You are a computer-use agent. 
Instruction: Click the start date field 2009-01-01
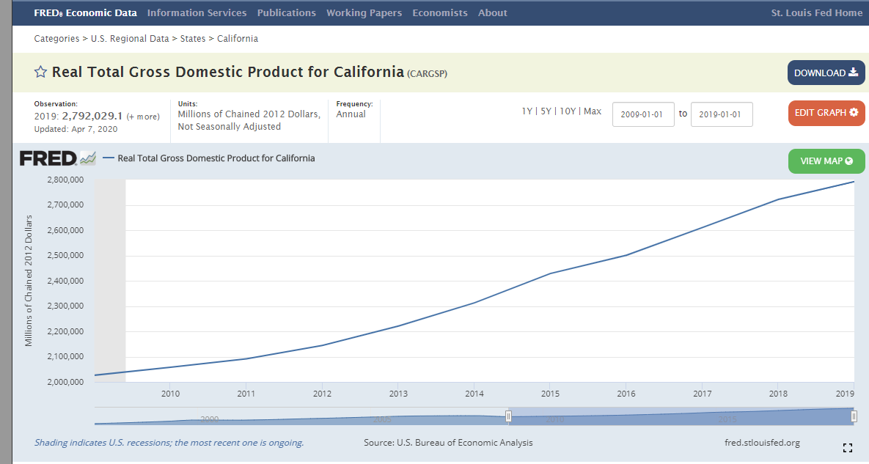coord(643,114)
